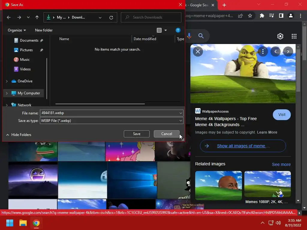This screenshot has width=307, height=230.
Task: Bookmark this page with star icon
Action: [x=250, y=16]
